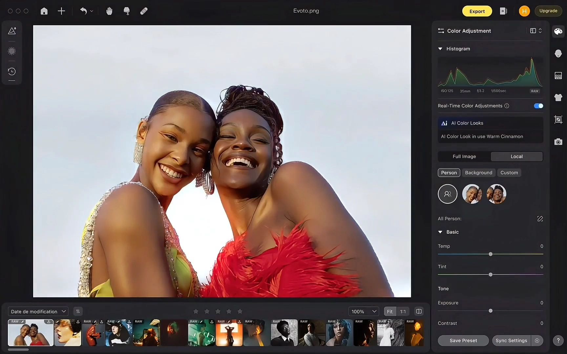
Task: Open the history clock icon
Action: coord(12,71)
